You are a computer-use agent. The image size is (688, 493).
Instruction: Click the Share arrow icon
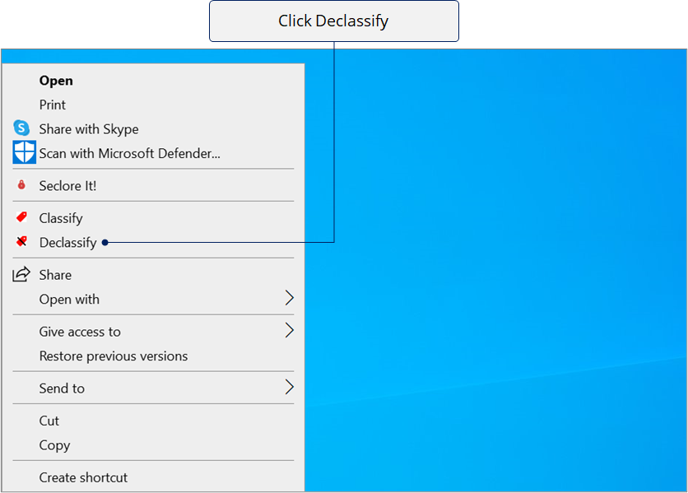pyautogui.click(x=21, y=274)
